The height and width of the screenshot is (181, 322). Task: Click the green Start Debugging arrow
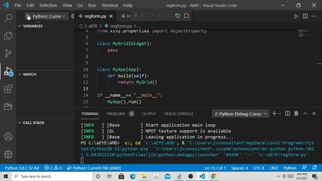(x=28, y=16)
